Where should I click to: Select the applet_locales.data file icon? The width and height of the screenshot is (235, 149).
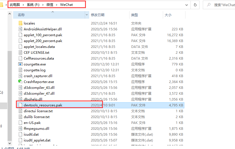20,47
